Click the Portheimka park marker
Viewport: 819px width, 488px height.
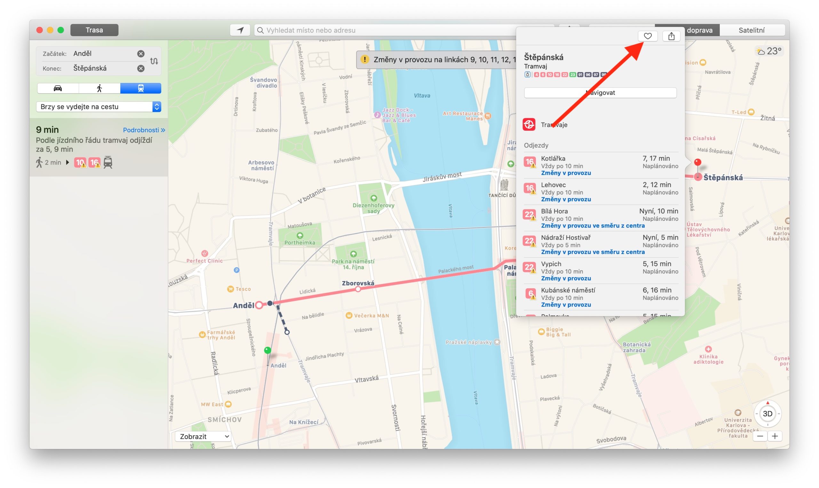click(x=299, y=236)
